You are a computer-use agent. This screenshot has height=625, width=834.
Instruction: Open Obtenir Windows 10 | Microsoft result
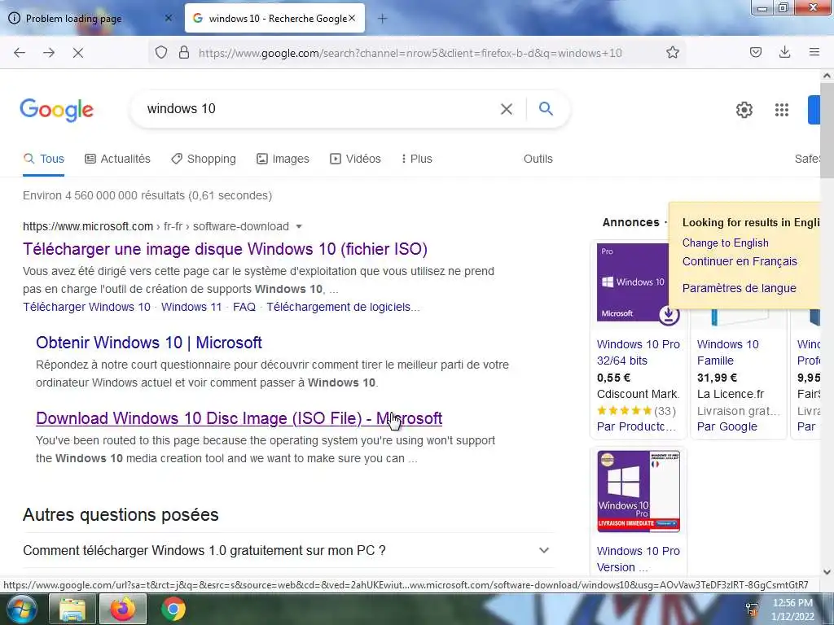point(149,343)
